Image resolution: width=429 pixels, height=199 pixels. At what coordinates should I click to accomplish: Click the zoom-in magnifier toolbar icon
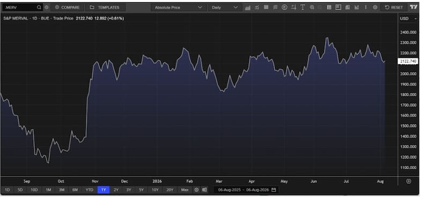pyautogui.click(x=312, y=7)
